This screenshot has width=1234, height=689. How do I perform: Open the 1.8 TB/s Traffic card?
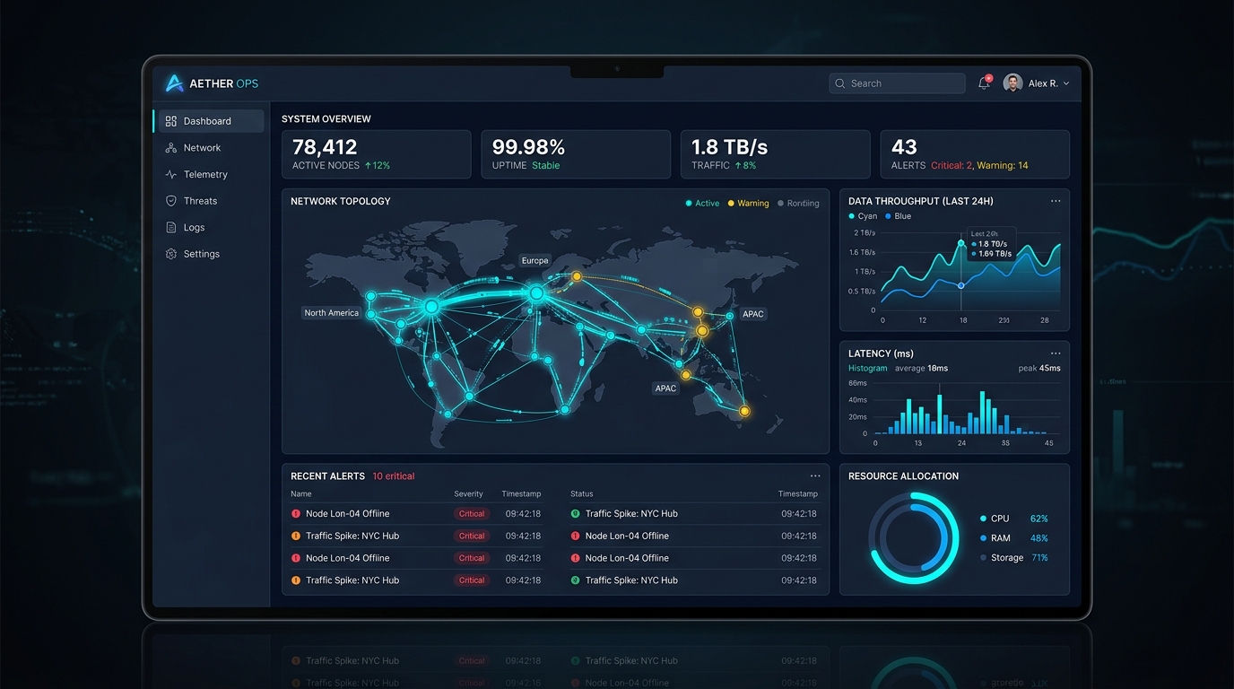click(776, 154)
